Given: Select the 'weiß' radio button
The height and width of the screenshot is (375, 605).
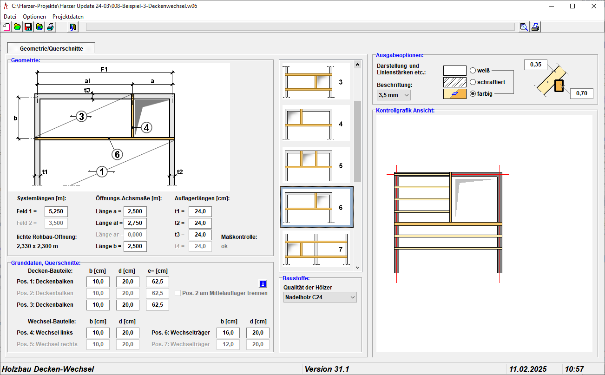Looking at the screenshot, I should [473, 71].
